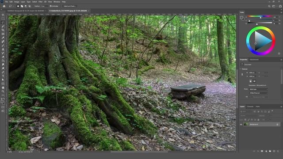Screen dimensions: 283x159
Task: Create a new layer icon
Action: point(274,151)
